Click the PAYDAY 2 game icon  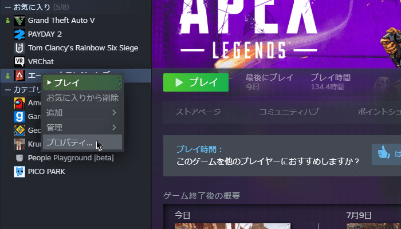point(19,34)
